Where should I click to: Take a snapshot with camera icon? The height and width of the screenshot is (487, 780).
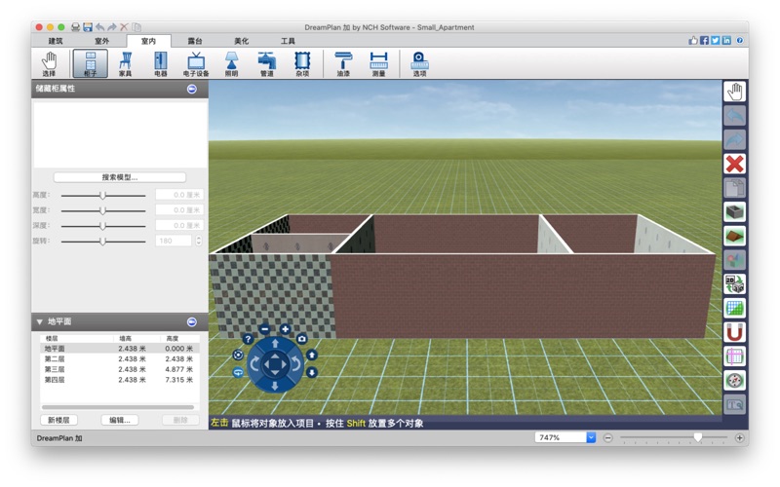[x=302, y=339]
